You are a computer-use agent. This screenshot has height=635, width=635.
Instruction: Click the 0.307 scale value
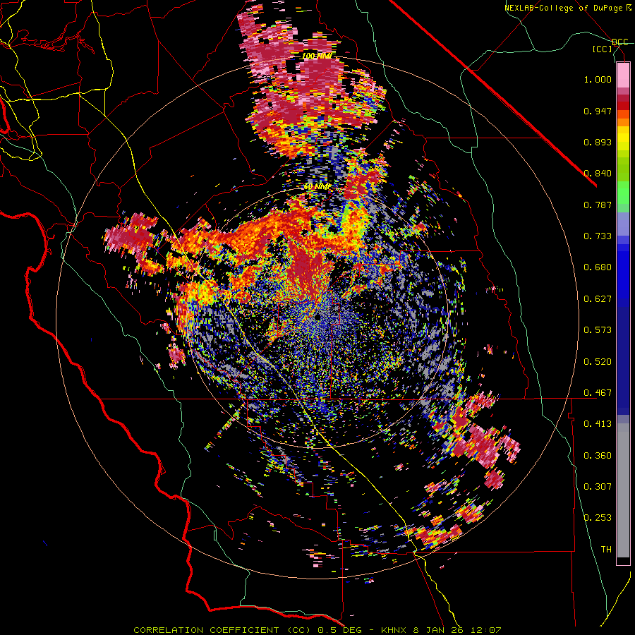point(598,487)
